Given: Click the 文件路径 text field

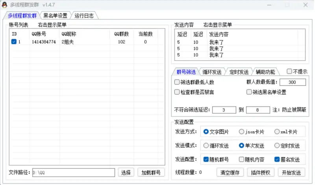Looking at the screenshot, I should pyautogui.click(x=73, y=172).
